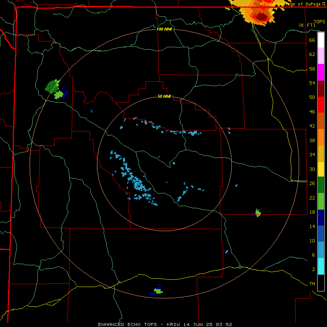Image resolution: width=327 pixels, height=327 pixels.
Task: Click the "50" value in the legend
Action: coord(312,97)
